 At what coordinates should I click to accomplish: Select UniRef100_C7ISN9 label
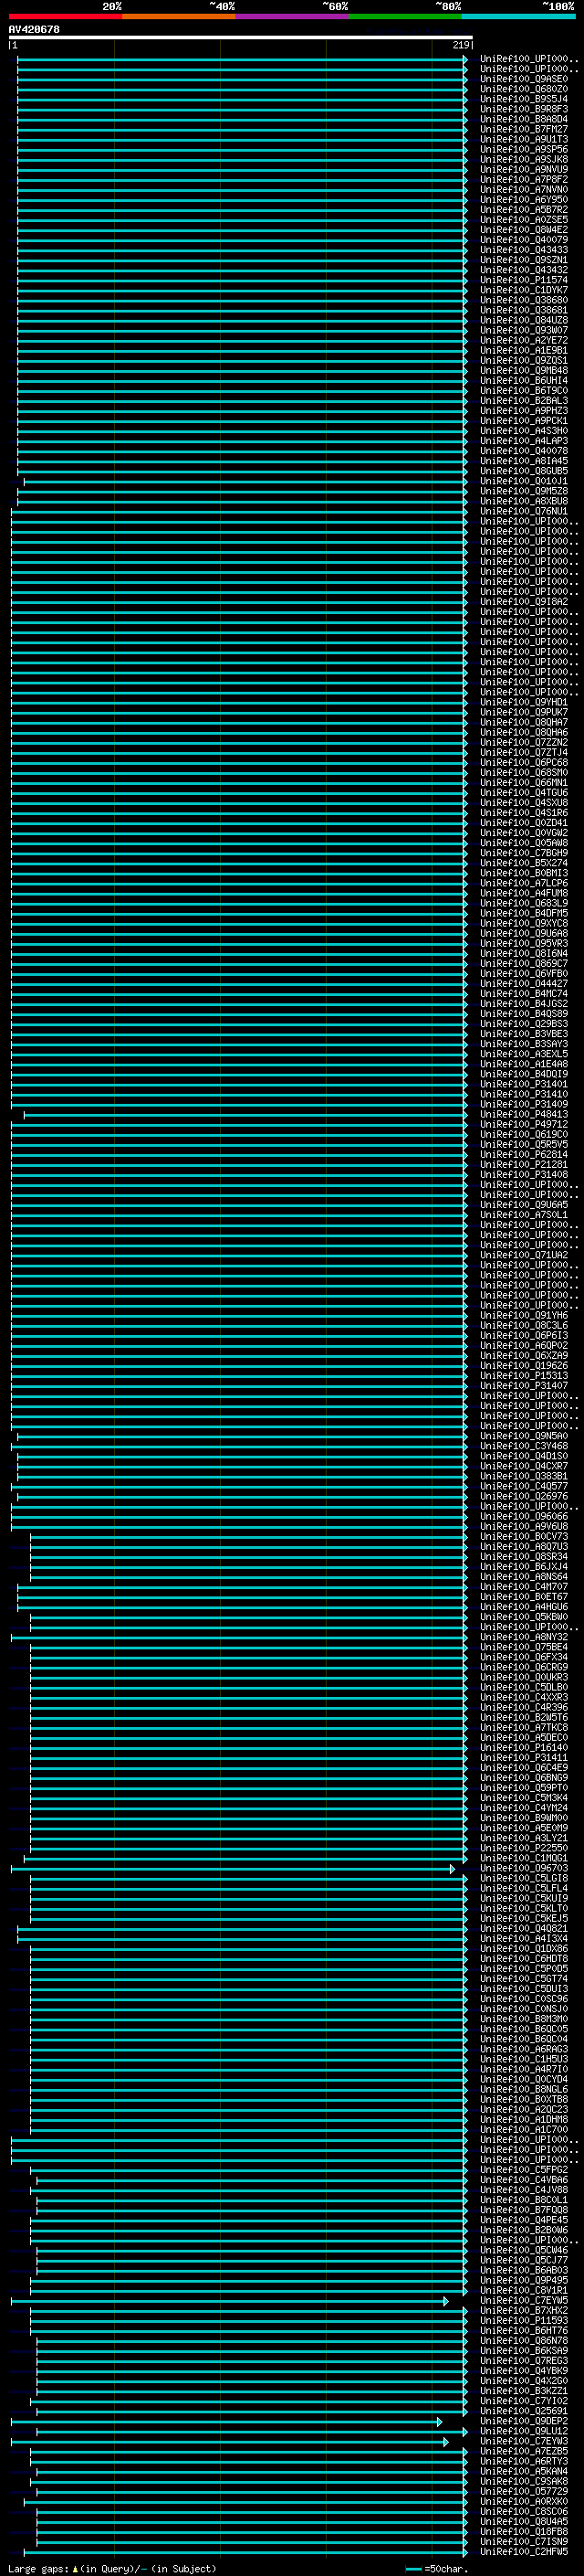[x=523, y=2541]
